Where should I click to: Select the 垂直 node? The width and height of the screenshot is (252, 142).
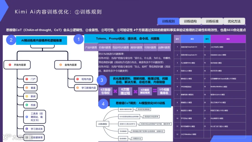(x=30, y=88)
